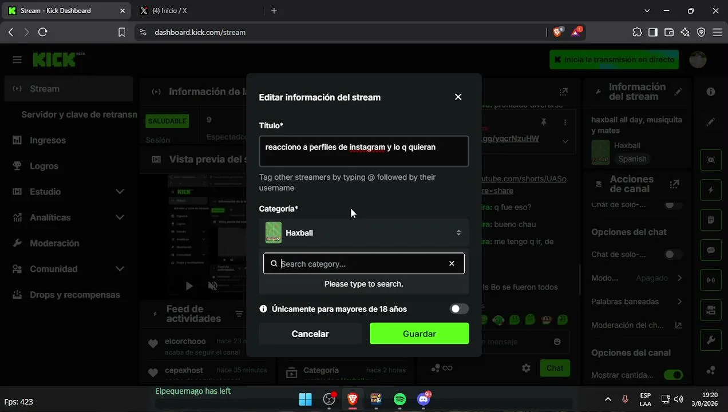Click the pencil icon in right rail
This screenshot has height=412, width=728.
tap(711, 122)
